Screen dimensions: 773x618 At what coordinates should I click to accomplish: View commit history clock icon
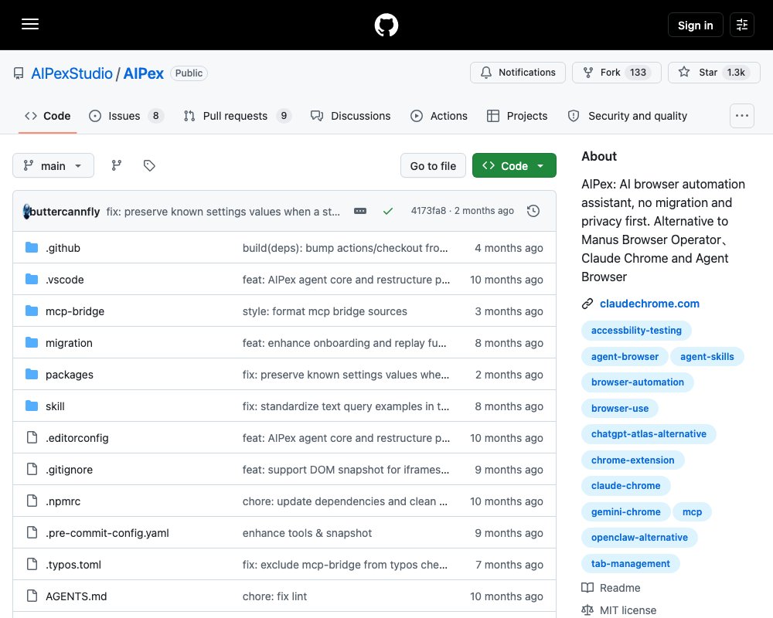tap(533, 211)
